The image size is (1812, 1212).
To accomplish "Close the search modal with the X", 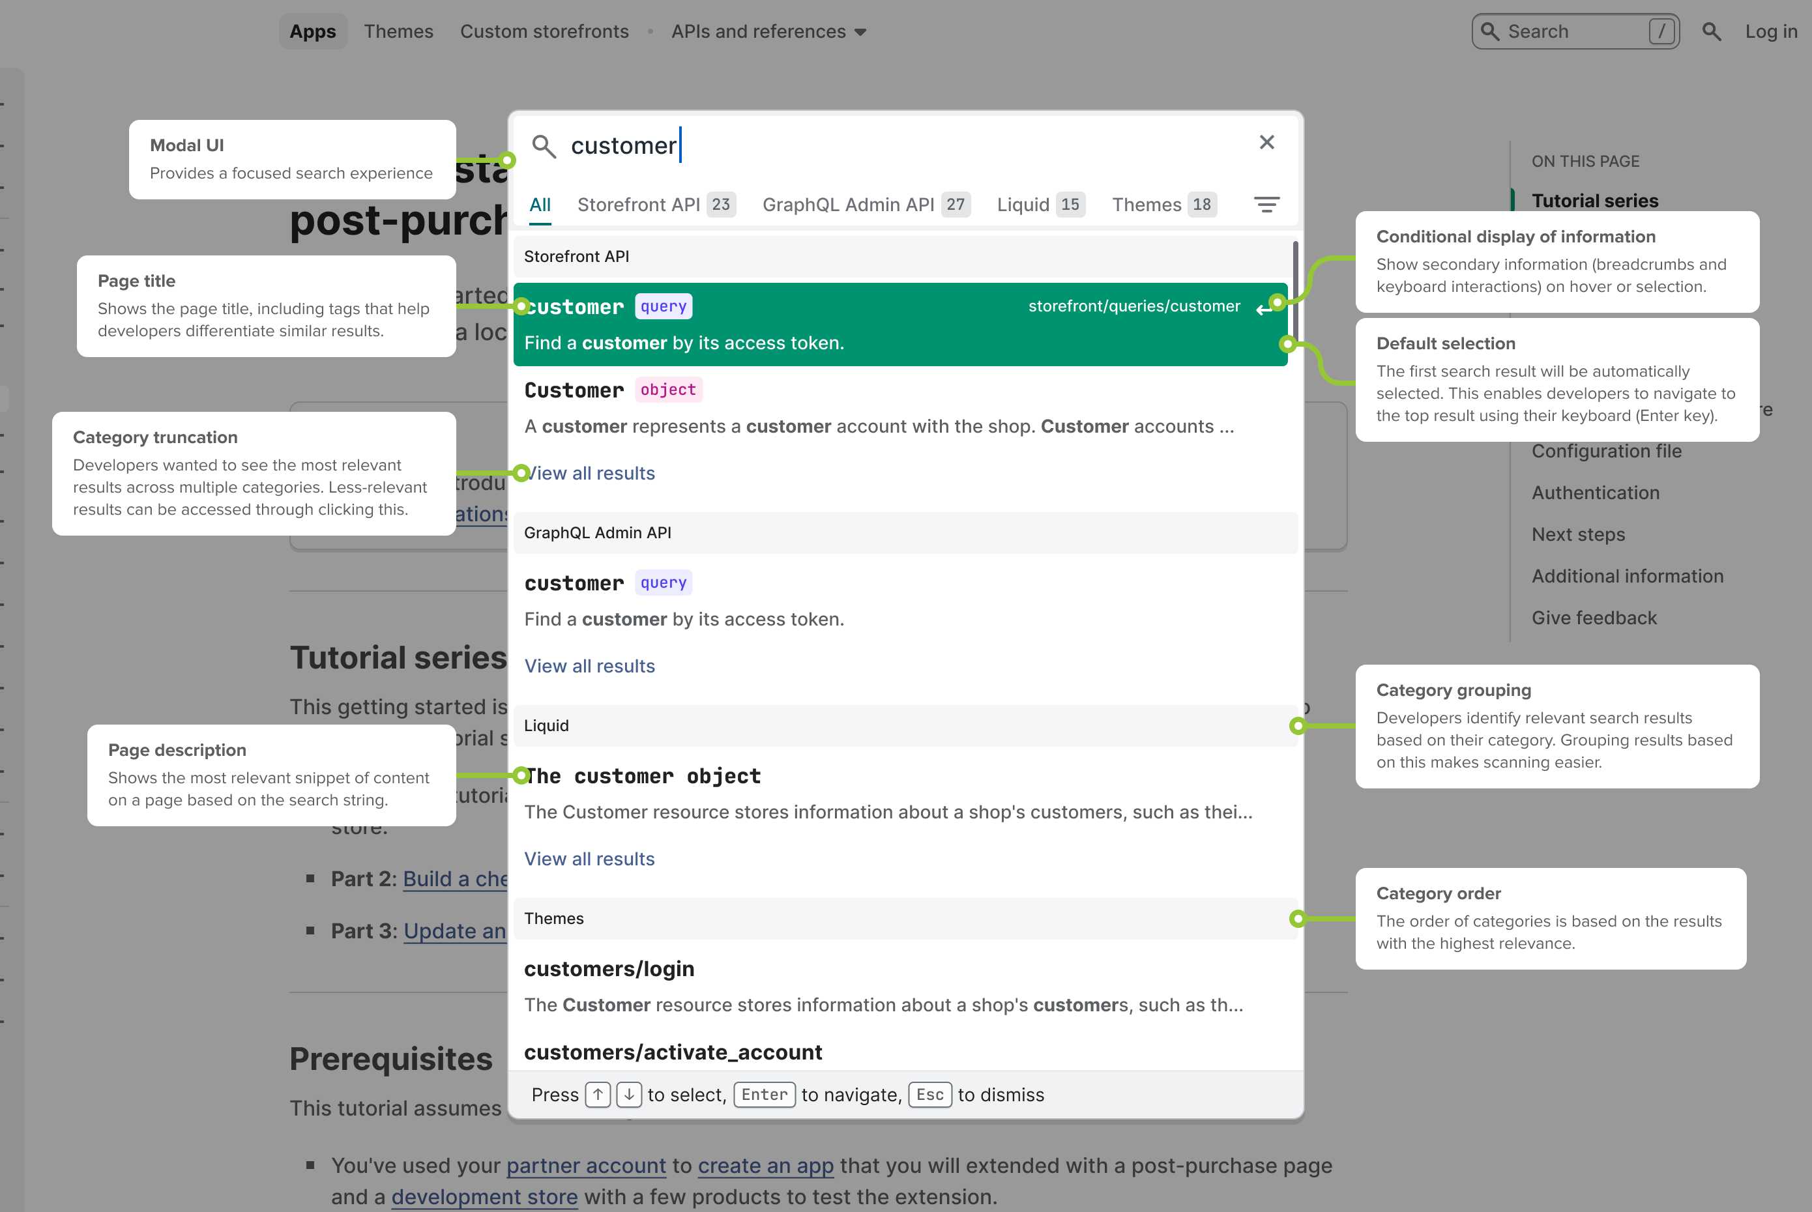I will (1266, 142).
